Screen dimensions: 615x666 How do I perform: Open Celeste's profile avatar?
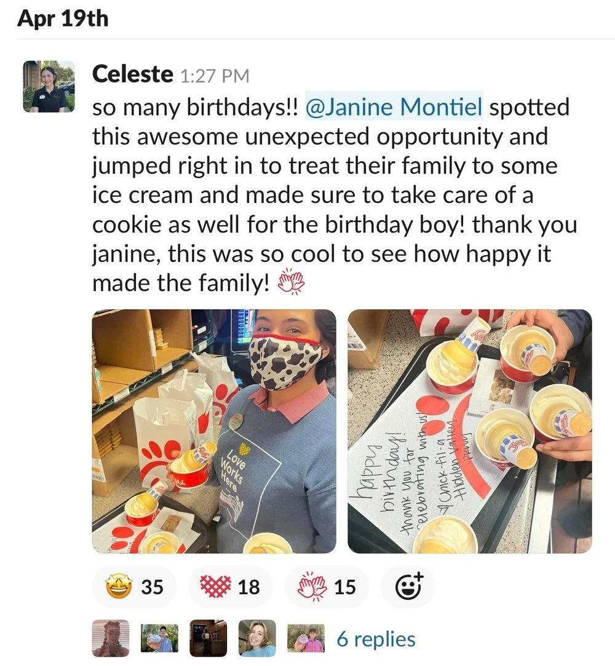(x=49, y=87)
